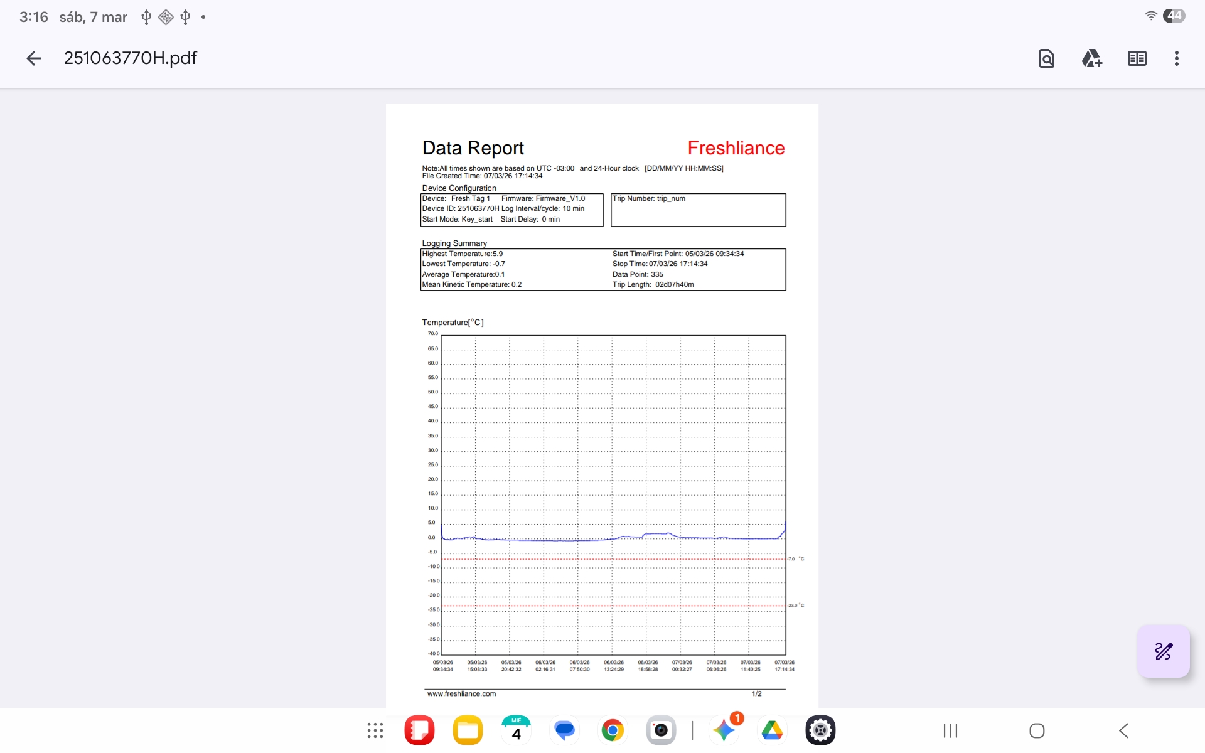This screenshot has height=753, width=1205.
Task: Launch the red notes app in the taskbar
Action: click(419, 730)
